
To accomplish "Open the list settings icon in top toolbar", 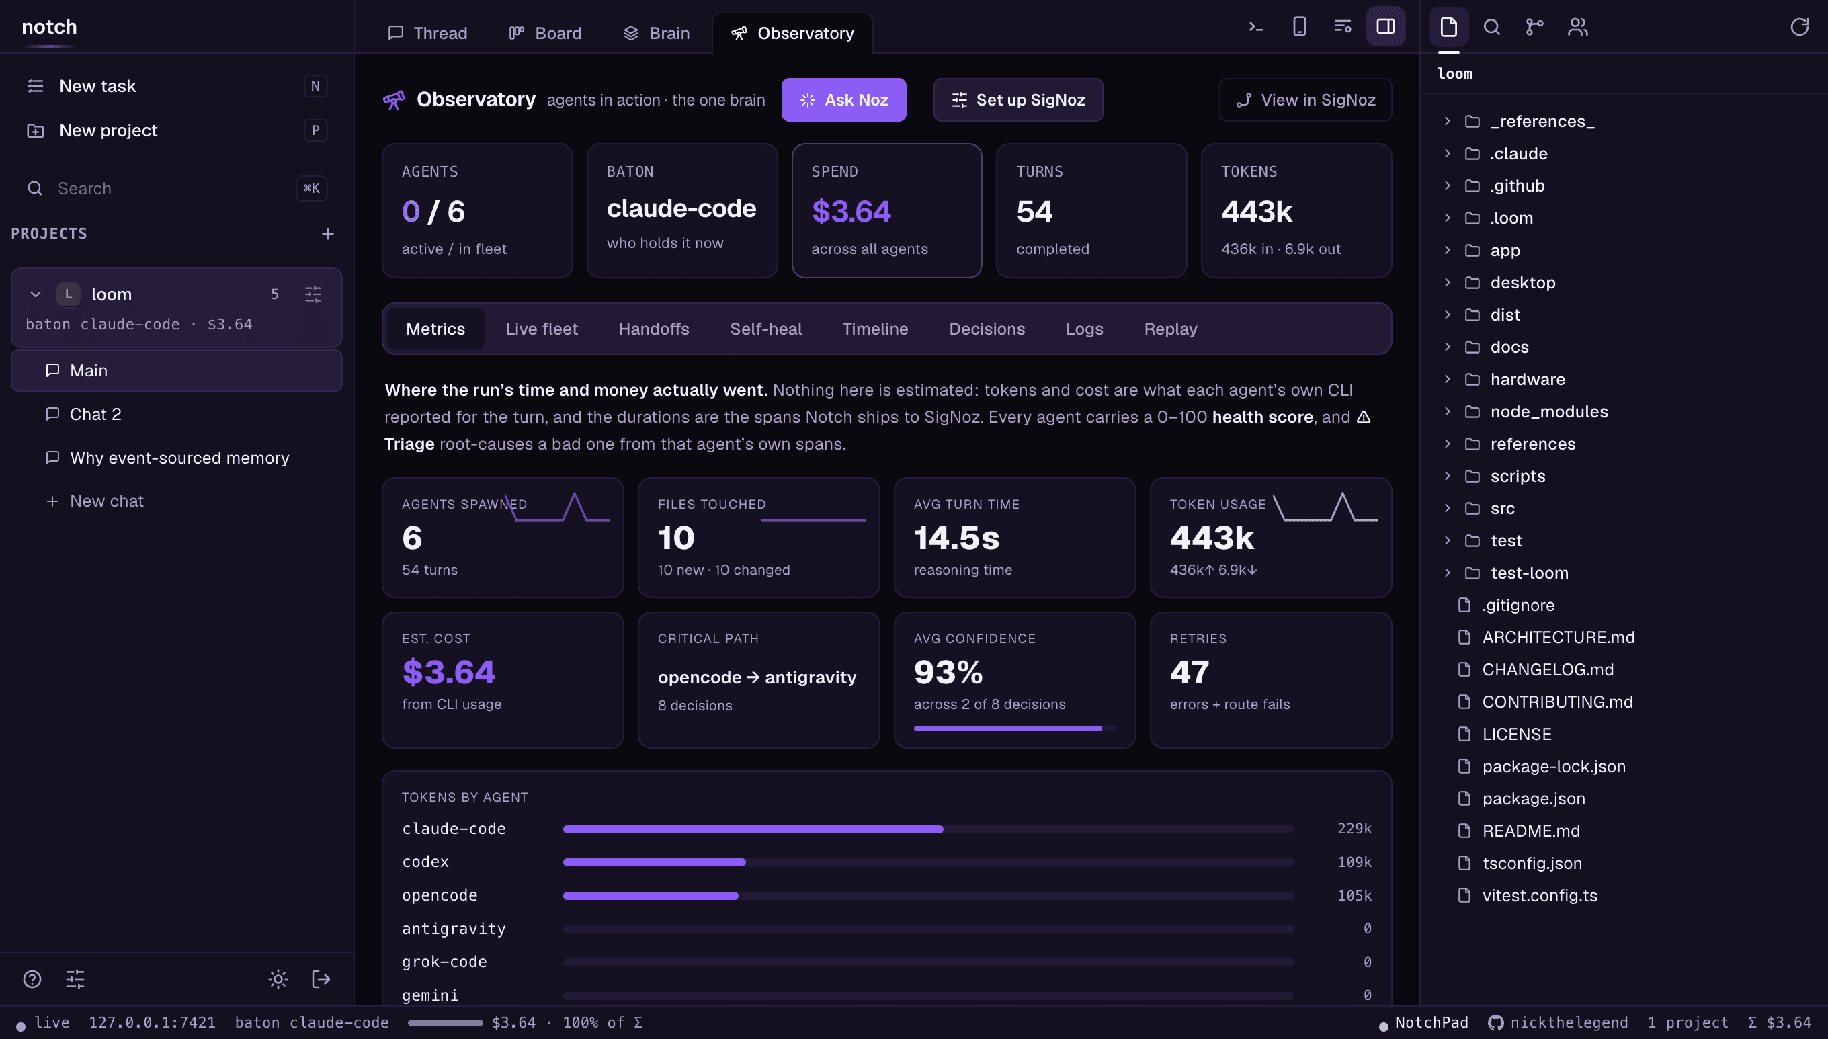I will (x=1343, y=27).
